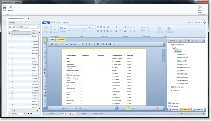Switch to the Page ribbon tab
The height and width of the screenshot is (121, 211).
tap(59, 23)
